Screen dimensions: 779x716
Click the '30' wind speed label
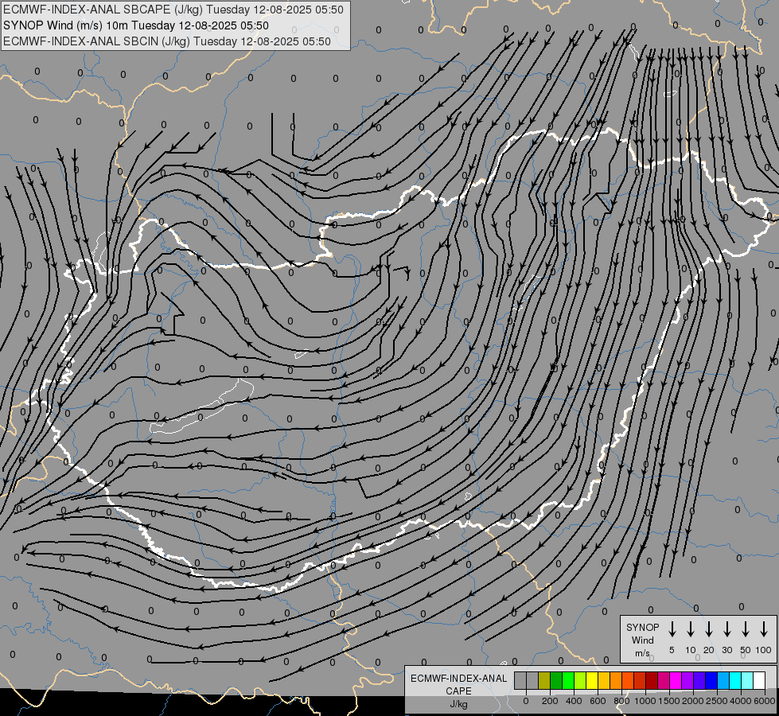pyautogui.click(x=727, y=650)
